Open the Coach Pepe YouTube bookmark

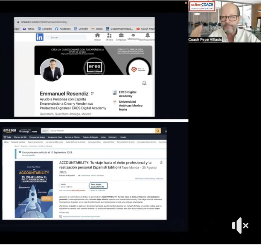click(145, 29)
